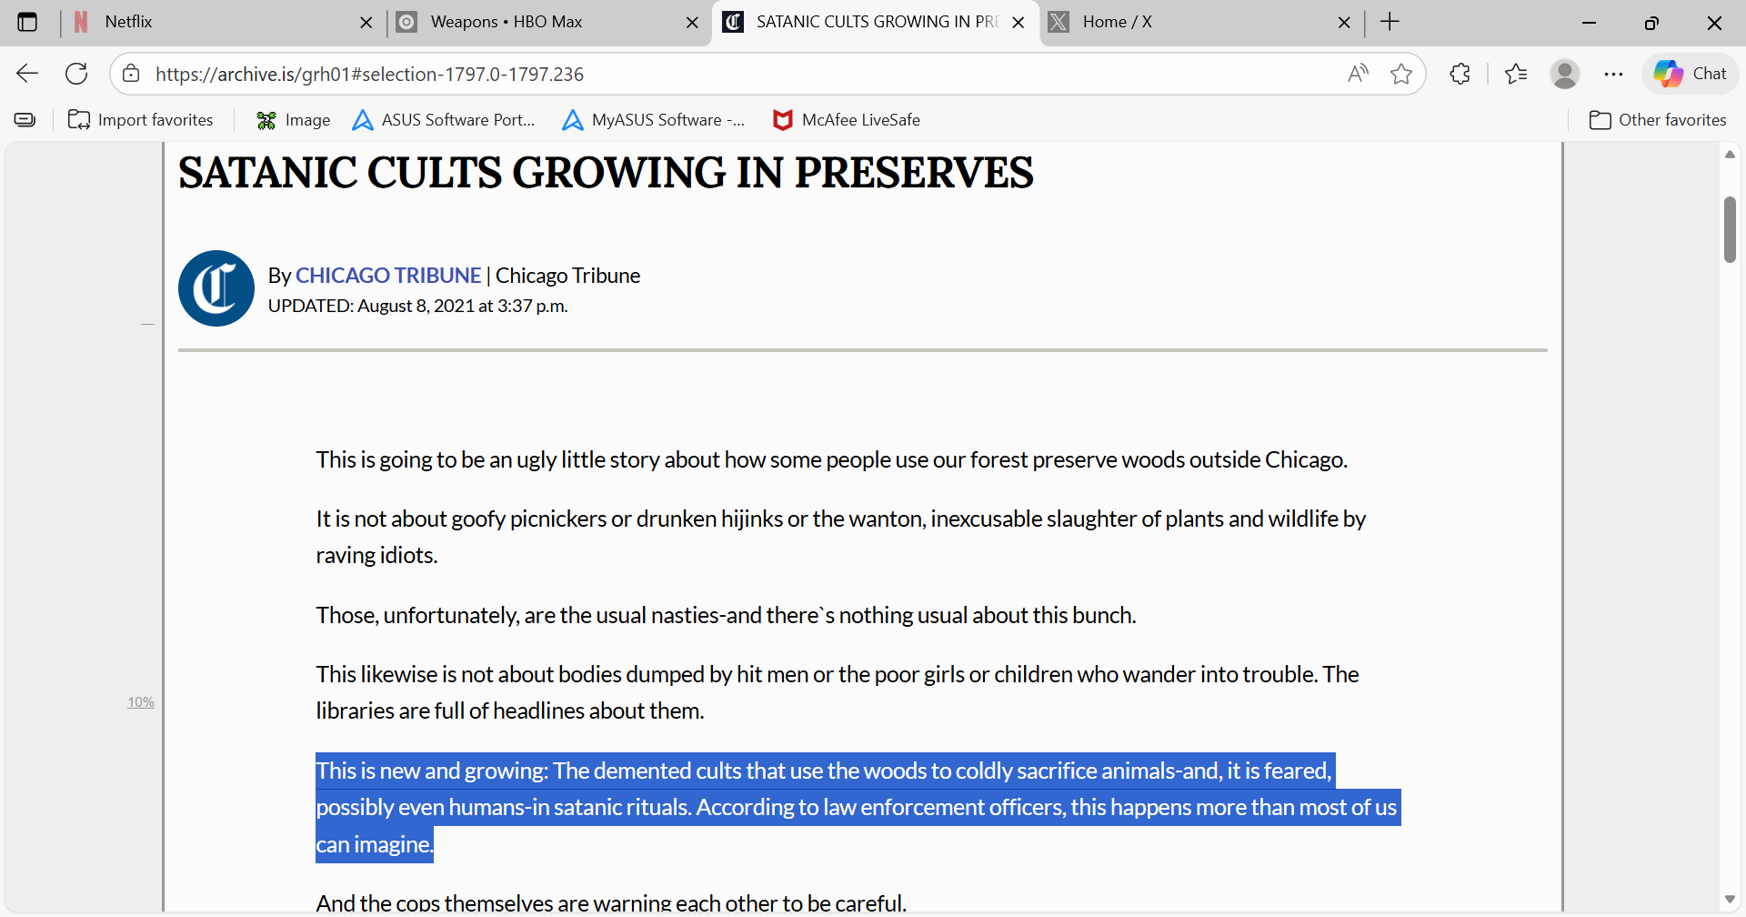
Task: Click the scrollbar up arrow
Action: point(1730,155)
